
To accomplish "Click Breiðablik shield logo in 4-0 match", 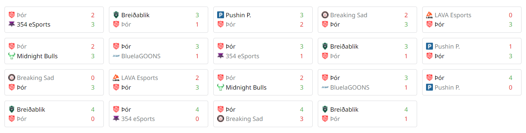I will [x=12, y=110].
